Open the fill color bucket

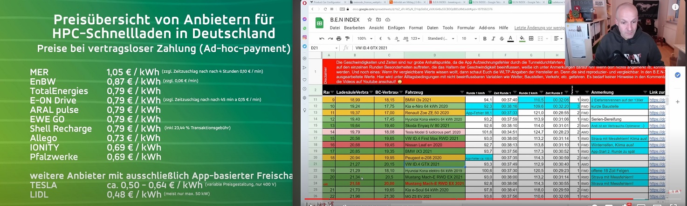(x=522, y=39)
